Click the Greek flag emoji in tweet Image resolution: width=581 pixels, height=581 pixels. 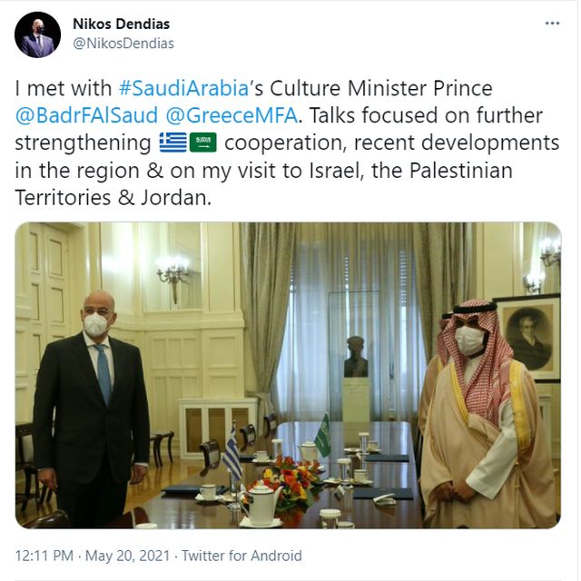[173, 143]
